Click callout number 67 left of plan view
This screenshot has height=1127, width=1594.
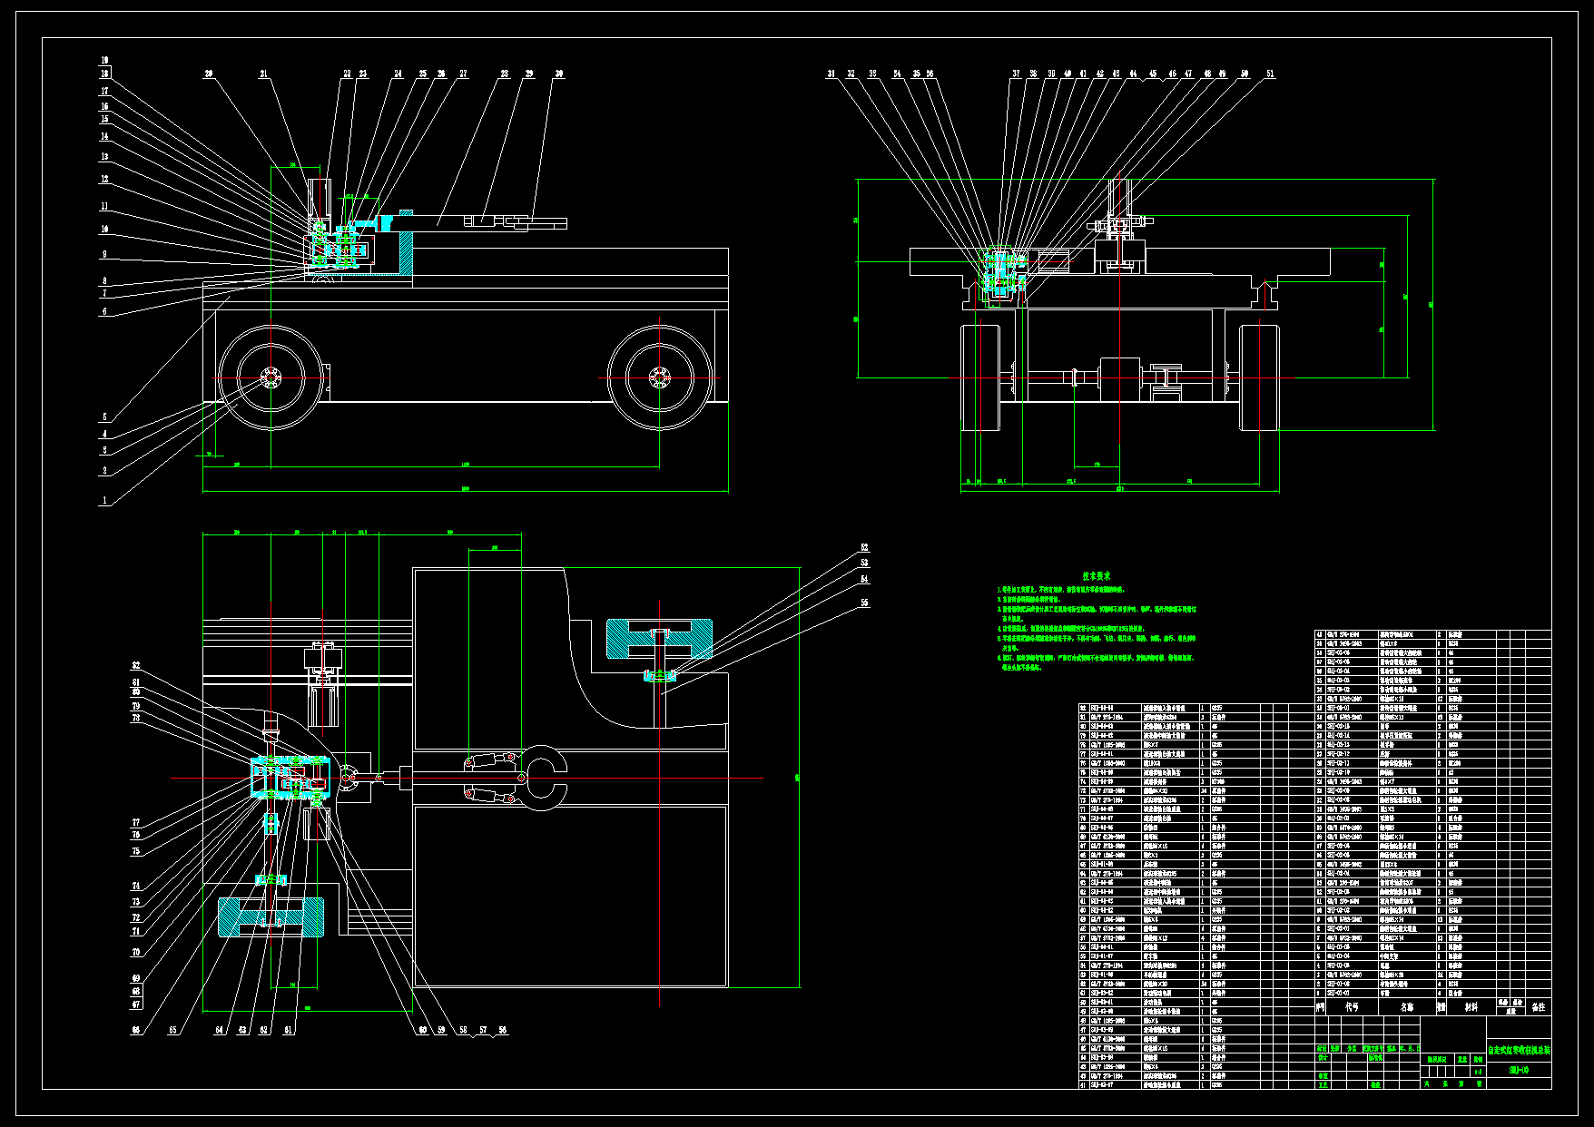click(x=136, y=1004)
